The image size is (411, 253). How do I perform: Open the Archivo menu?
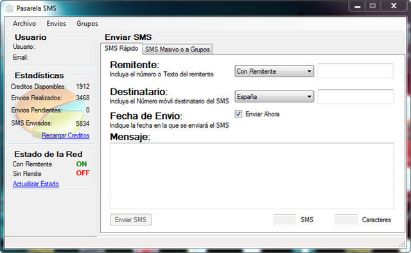point(24,24)
